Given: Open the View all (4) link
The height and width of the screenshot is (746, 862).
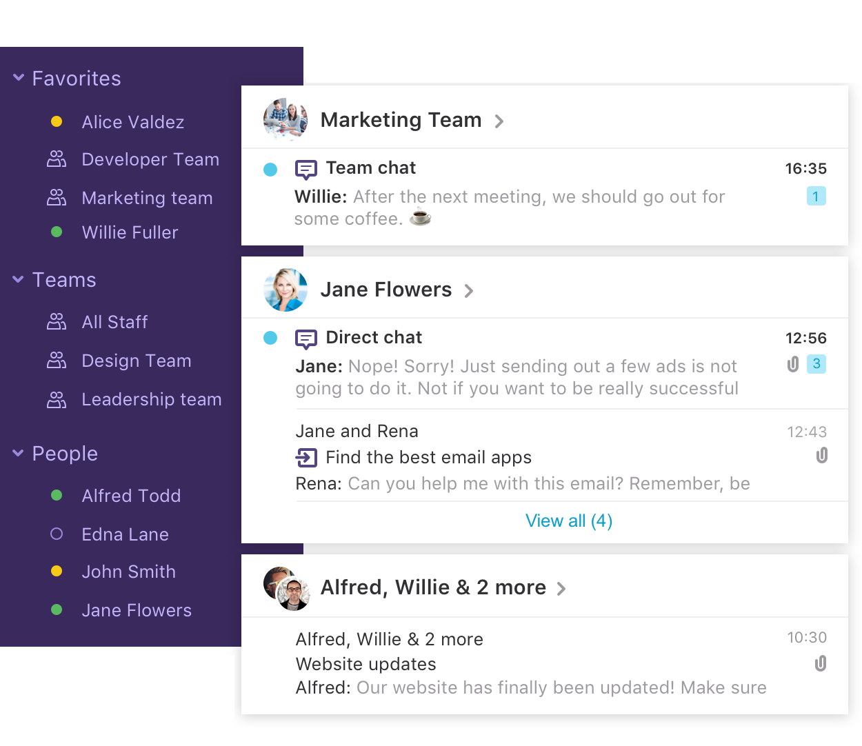Looking at the screenshot, I should [x=568, y=521].
